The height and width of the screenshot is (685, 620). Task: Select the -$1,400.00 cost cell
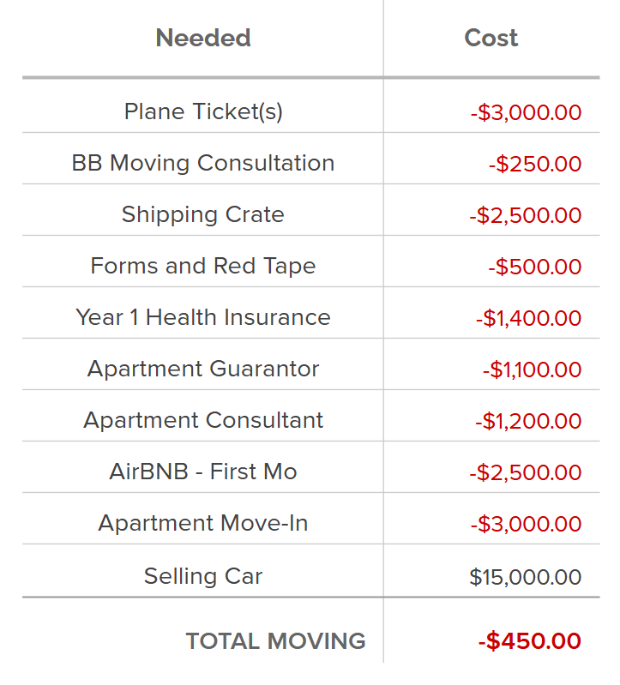[x=528, y=318]
